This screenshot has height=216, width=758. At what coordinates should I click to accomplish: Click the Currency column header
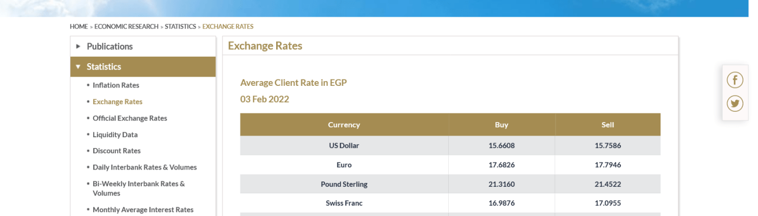(x=344, y=125)
